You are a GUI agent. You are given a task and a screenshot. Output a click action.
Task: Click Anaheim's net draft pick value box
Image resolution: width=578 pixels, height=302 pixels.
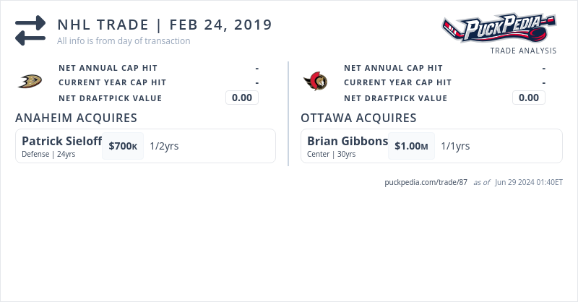[242, 98]
